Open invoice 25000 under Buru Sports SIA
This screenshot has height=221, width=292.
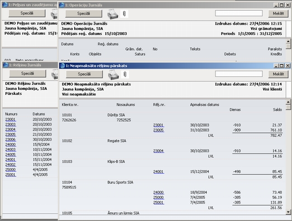[158, 198]
